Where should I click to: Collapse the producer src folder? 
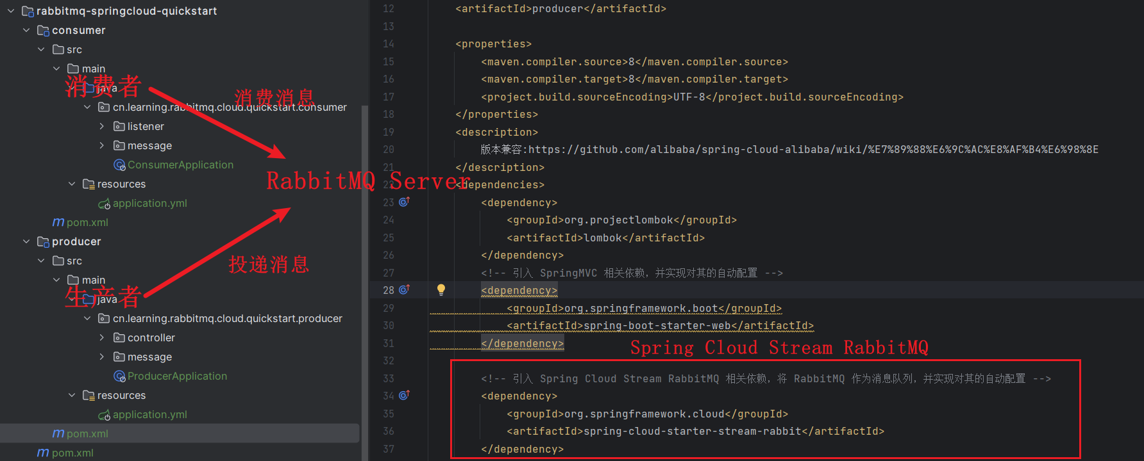coord(41,261)
